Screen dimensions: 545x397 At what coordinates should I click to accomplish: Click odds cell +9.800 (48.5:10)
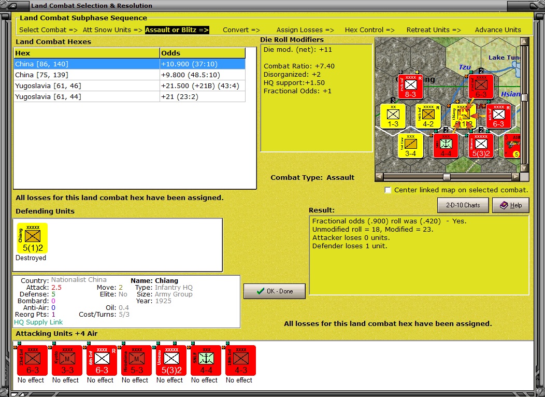(202, 75)
